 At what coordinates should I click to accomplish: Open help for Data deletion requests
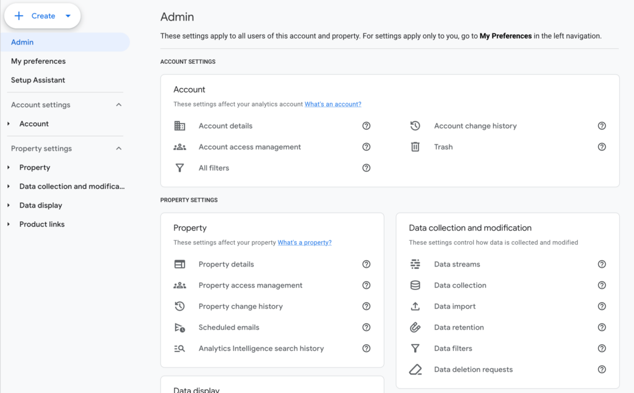pos(602,369)
